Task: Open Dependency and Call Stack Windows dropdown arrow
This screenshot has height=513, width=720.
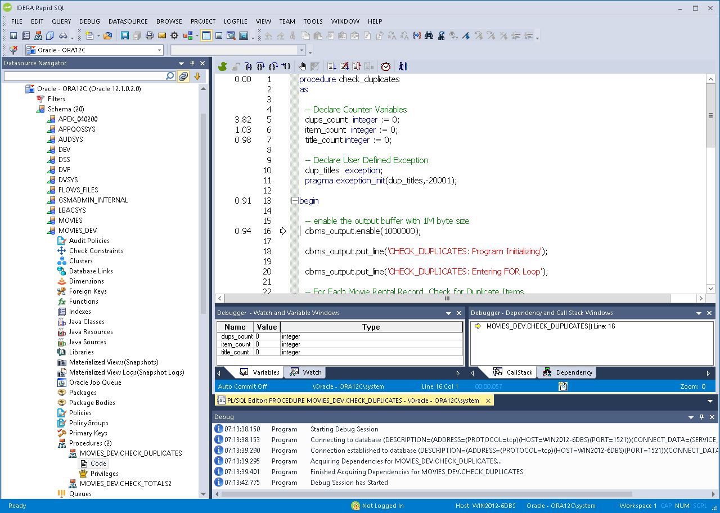Action: 699,313
